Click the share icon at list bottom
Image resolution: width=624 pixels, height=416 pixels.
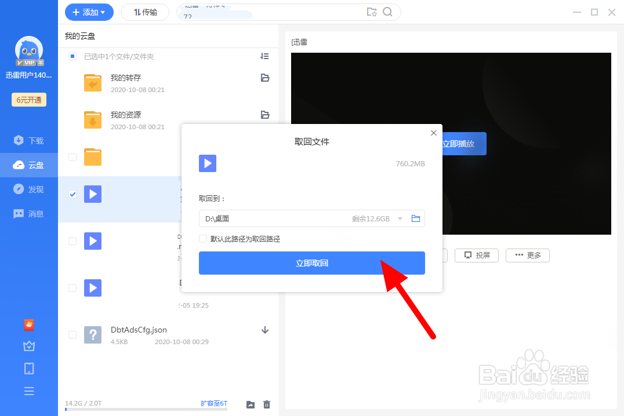tap(251, 404)
